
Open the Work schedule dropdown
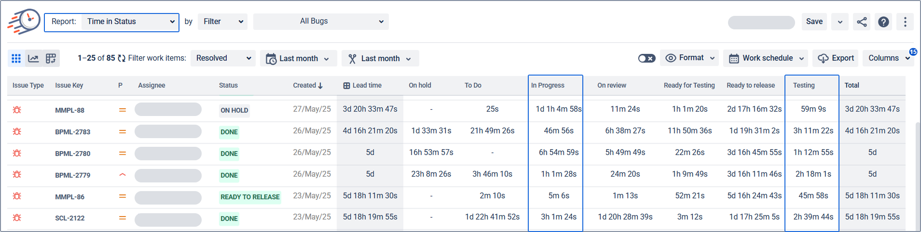(x=766, y=58)
